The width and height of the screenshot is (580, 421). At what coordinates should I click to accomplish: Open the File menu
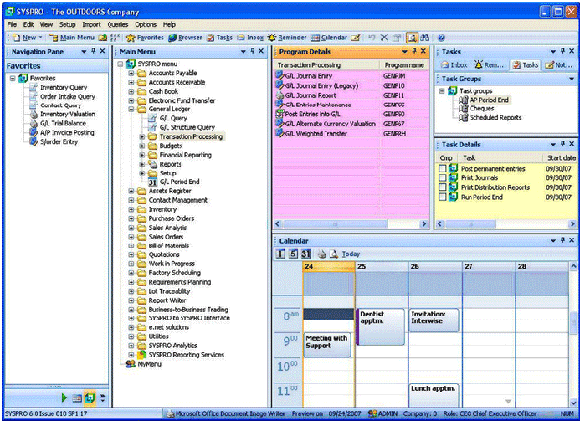12,25
